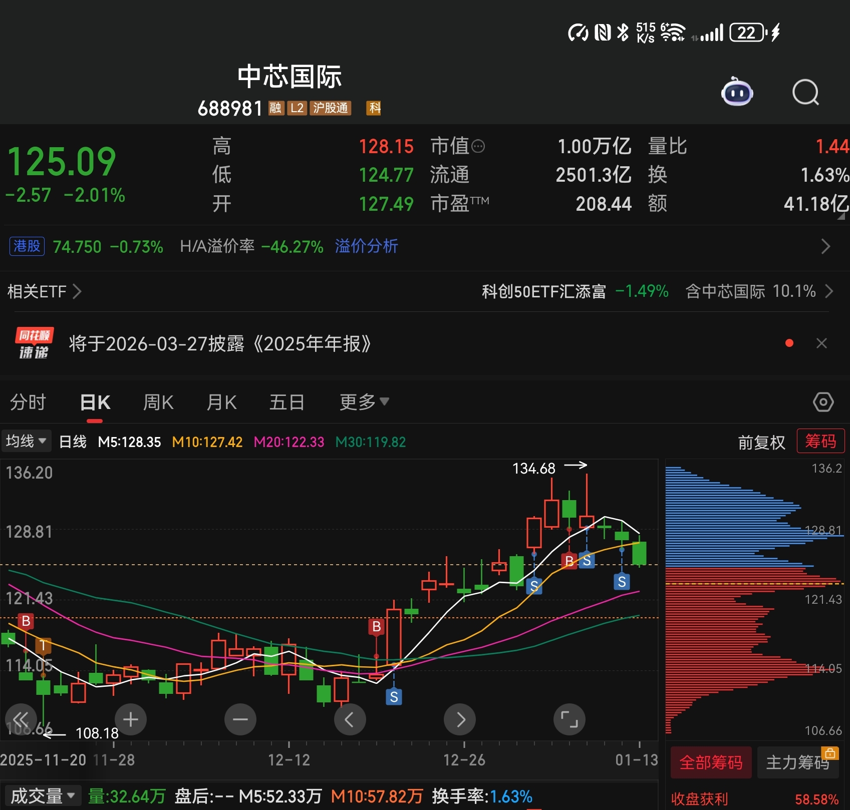This screenshot has height=810, width=850.
Task: Tap the M10:127.42 moving average value
Action: 207,442
